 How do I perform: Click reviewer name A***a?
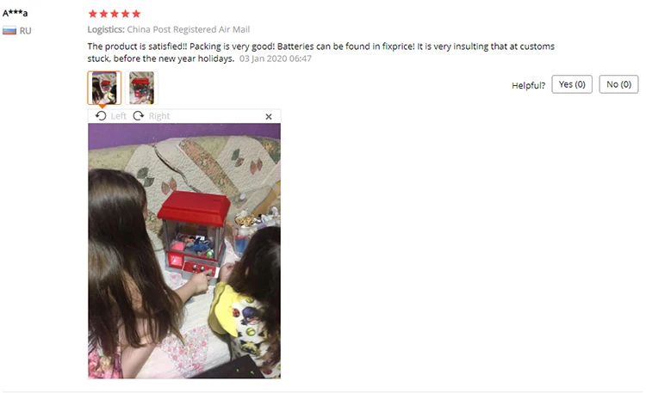pyautogui.click(x=16, y=13)
